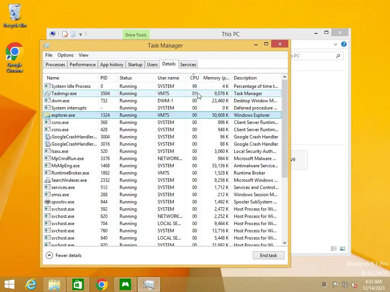Open muted volume icon in tray
The width and height of the screenshot is (390, 292).
click(x=354, y=284)
